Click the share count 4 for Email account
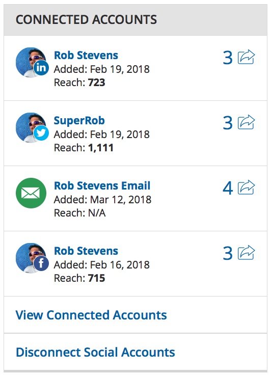This screenshot has height=376, width=272. coord(228,188)
